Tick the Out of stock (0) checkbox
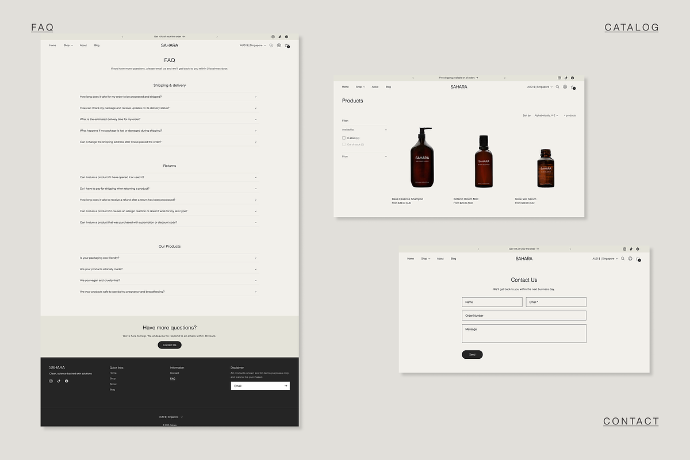 point(344,144)
